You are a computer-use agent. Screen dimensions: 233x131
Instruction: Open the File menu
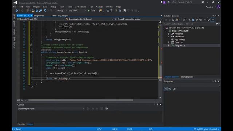pyautogui.click(x=15, y=7)
